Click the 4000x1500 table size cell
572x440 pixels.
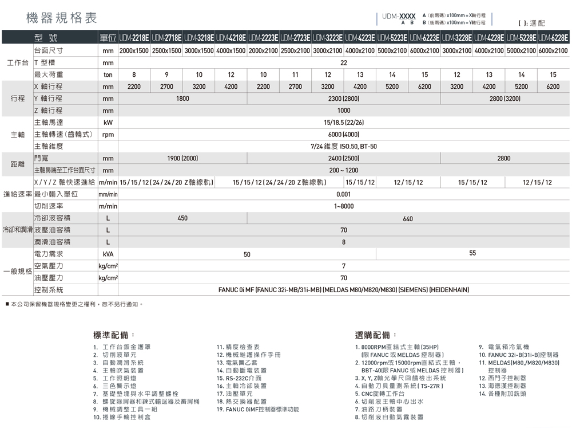click(231, 51)
